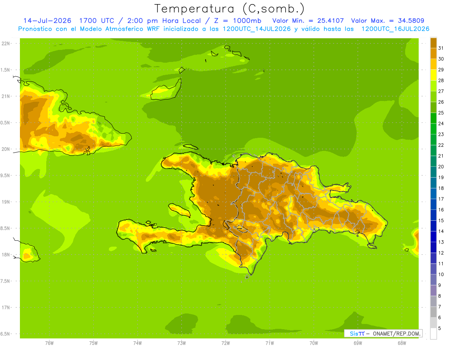The width and height of the screenshot is (451, 348).
Task: Click the "74W" longitude axis label
Action: tap(137, 343)
